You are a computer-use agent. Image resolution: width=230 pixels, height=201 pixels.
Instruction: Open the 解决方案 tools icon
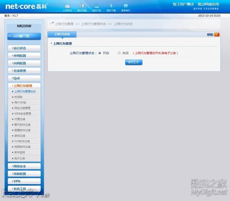[82, 6]
